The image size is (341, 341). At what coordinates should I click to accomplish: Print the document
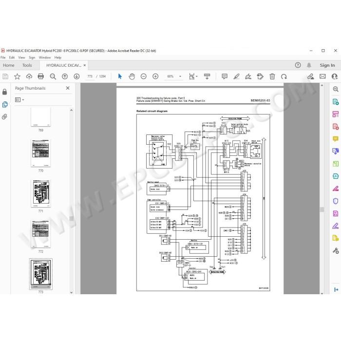40,76
